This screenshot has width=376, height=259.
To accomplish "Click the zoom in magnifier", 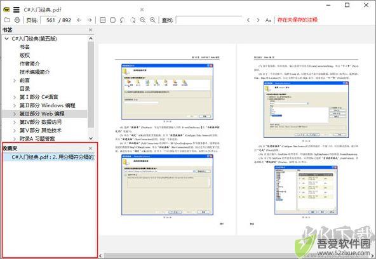I will click(x=152, y=20).
